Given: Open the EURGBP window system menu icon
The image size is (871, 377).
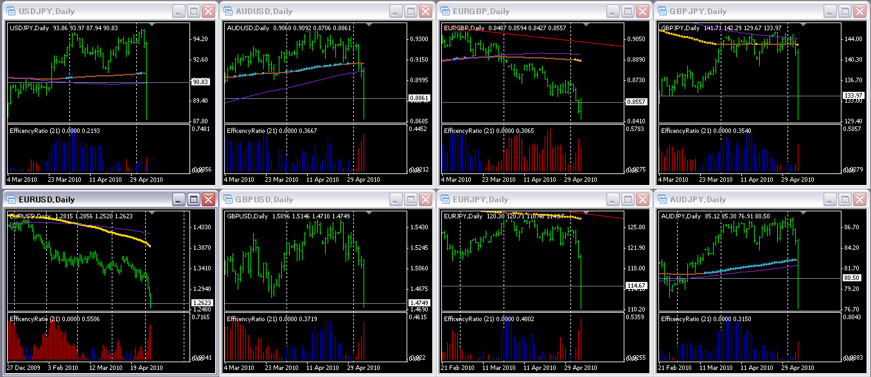Looking at the screenshot, I should point(445,12).
